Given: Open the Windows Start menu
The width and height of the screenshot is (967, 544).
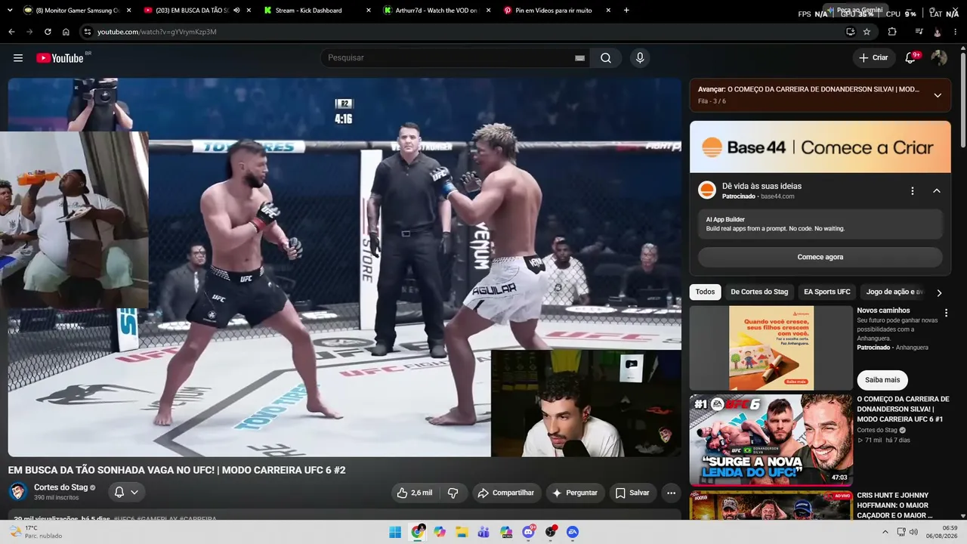Looking at the screenshot, I should (395, 532).
